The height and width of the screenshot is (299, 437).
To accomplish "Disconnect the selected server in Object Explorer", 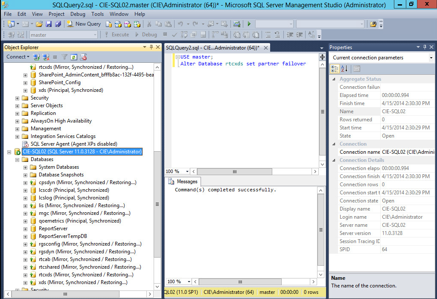I will click(x=45, y=56).
